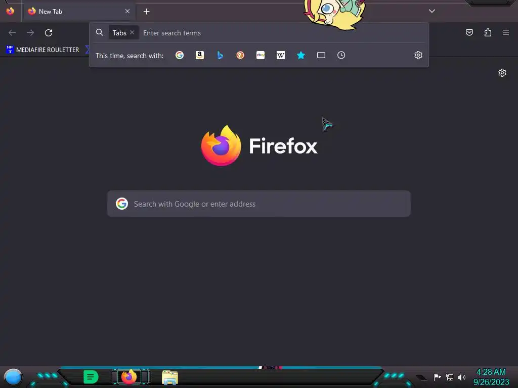This screenshot has height=388, width=518.
Task: Open the Firefox application hamburger menu
Action: pos(506,32)
